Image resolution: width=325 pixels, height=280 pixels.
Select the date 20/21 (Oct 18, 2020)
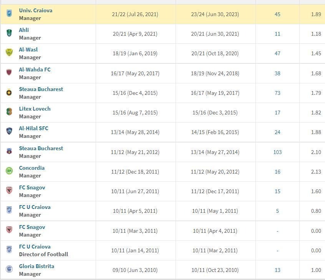click(215, 53)
